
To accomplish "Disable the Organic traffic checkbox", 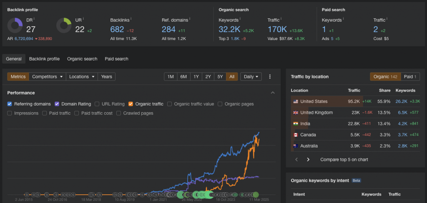I will point(131,104).
